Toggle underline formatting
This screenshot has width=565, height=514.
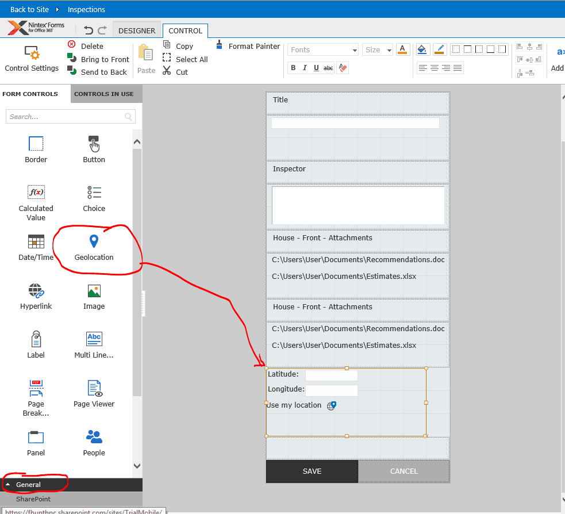point(316,68)
